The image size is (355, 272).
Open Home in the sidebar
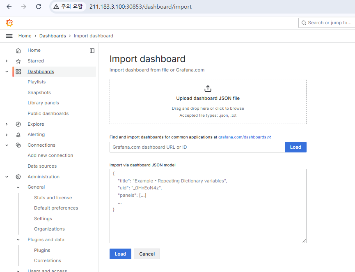[x=34, y=50]
